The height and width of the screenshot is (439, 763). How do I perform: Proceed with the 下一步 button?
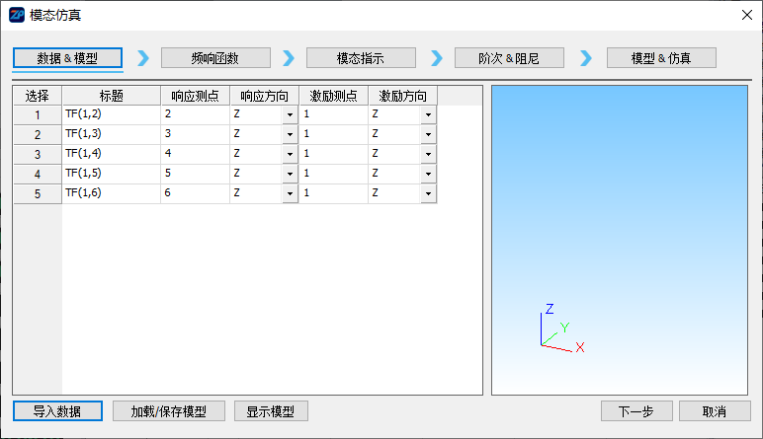tap(636, 410)
